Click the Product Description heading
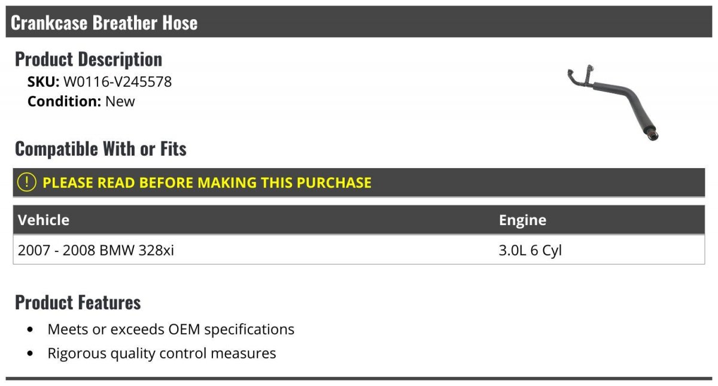Image resolution: width=718 pixels, height=386 pixels. (x=89, y=59)
